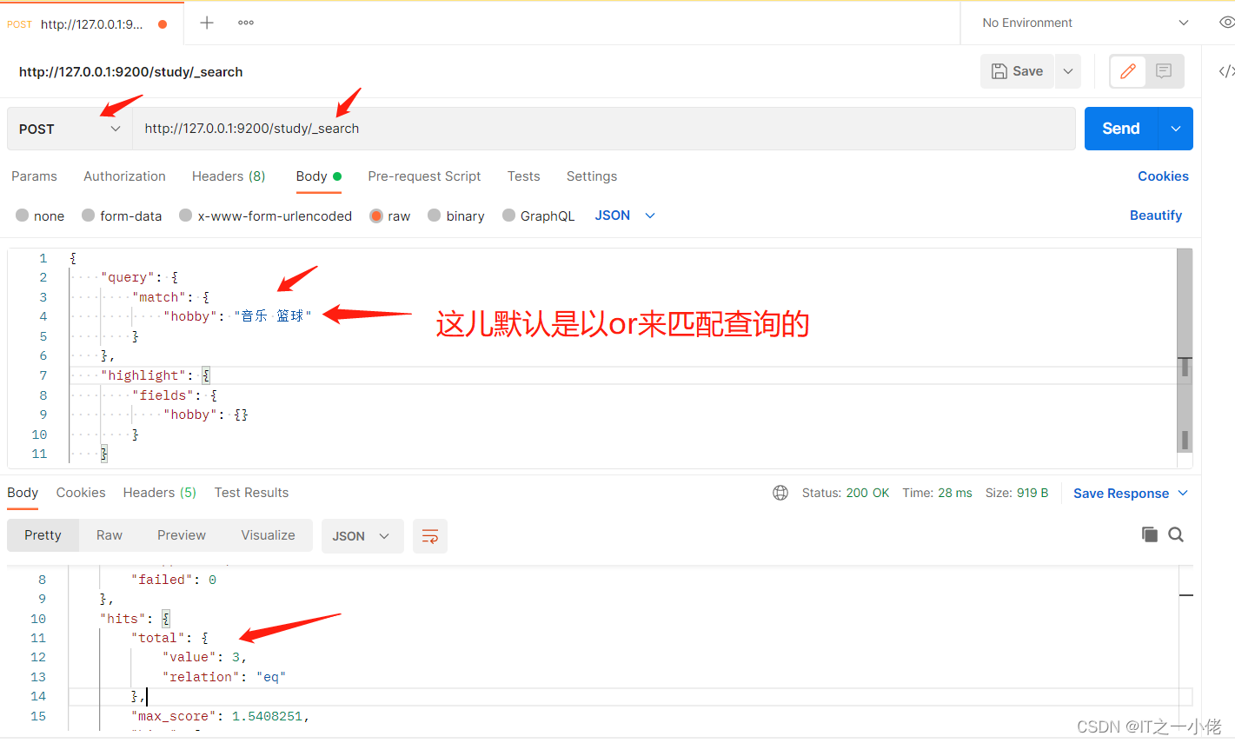Open the Save options arrow dropdown
Viewport: 1235px width, 743px height.
pos(1068,71)
